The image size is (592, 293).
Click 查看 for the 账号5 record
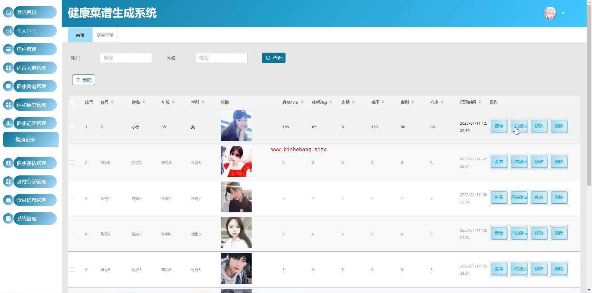tap(499, 269)
